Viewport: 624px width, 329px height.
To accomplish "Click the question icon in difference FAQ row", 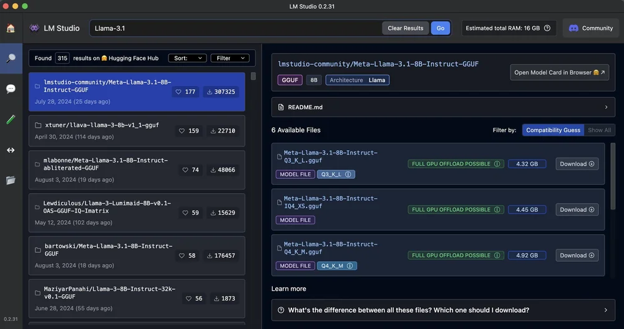I will coord(281,310).
